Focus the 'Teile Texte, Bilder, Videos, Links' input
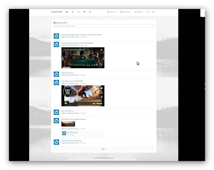 click(104, 26)
